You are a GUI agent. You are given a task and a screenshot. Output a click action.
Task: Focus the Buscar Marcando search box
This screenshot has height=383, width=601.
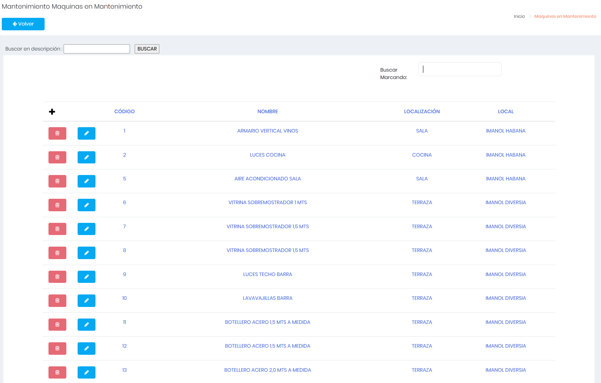[460, 69]
